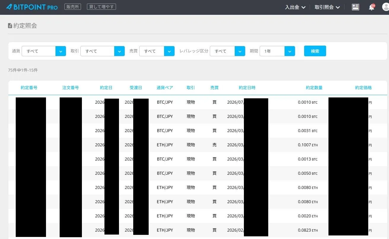This screenshot has width=389, height=239.
Task: Click BTC/JPY in the 0.0050 BTC row
Action: point(165,173)
